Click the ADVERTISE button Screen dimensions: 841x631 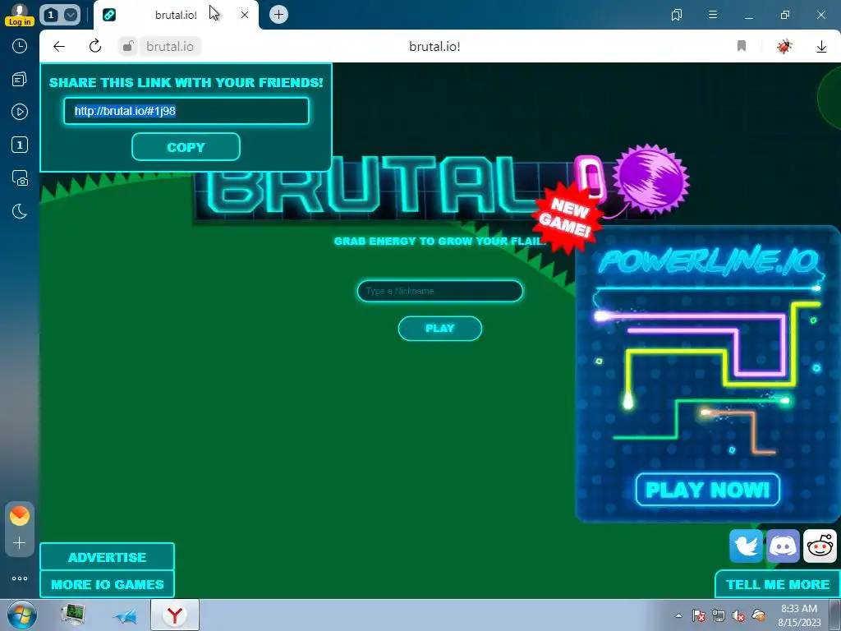(108, 557)
